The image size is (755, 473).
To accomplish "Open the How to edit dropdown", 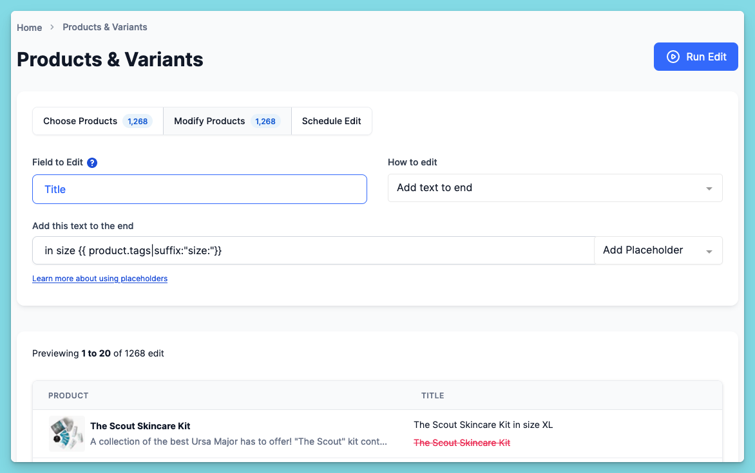I will 555,188.
